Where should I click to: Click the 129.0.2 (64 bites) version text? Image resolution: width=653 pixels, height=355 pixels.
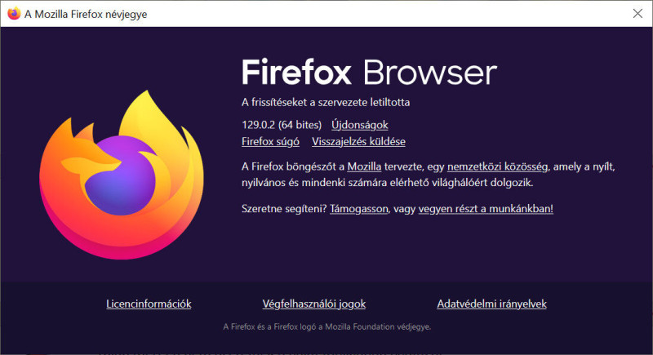tap(282, 125)
